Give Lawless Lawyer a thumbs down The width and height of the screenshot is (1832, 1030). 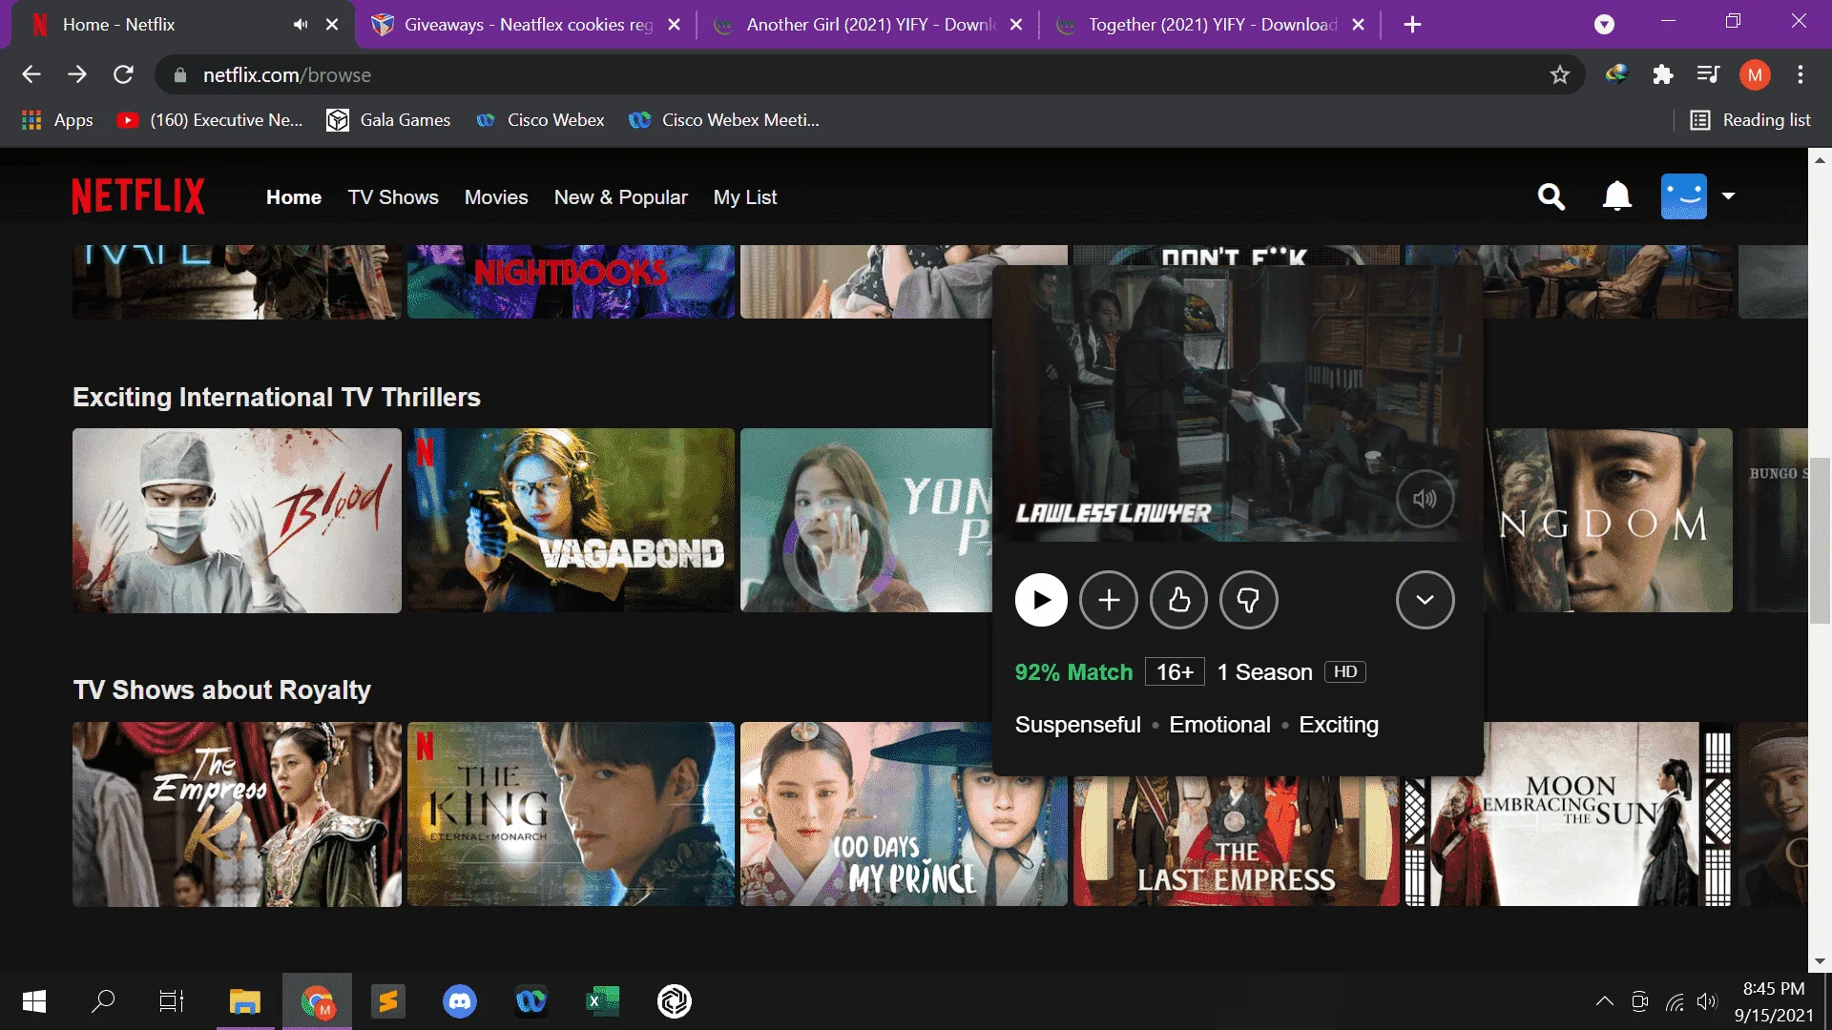(x=1249, y=600)
